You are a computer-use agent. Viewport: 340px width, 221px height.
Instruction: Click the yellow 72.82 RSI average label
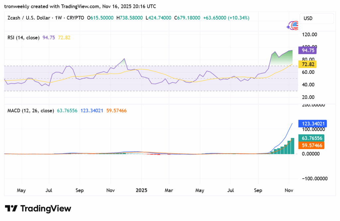click(307, 64)
